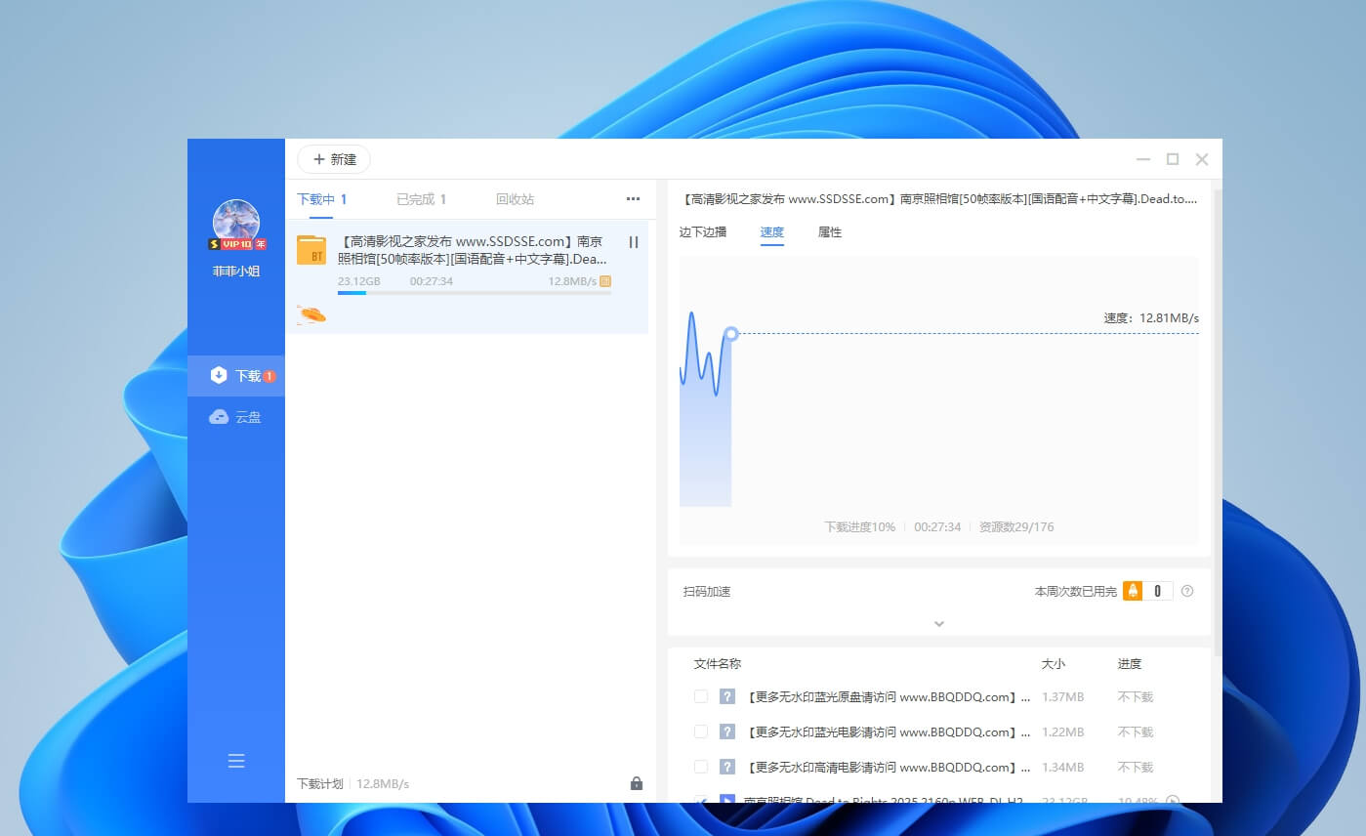Click the BT folder icon on the download task
This screenshot has height=836, width=1366.
point(311,250)
